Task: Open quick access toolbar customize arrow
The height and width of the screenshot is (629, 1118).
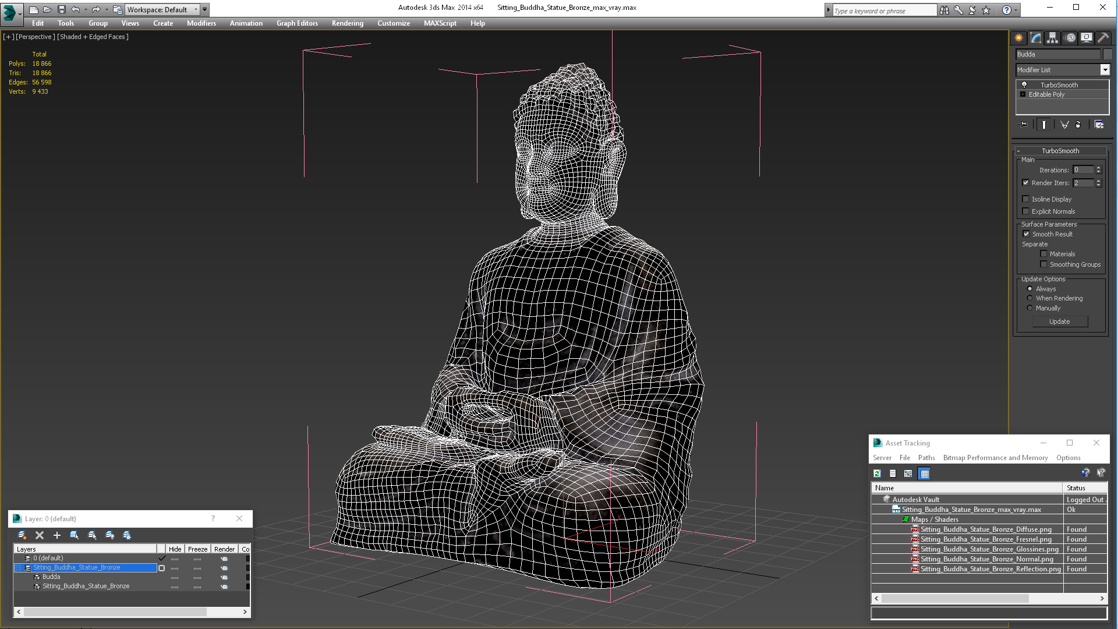Action: (x=205, y=9)
